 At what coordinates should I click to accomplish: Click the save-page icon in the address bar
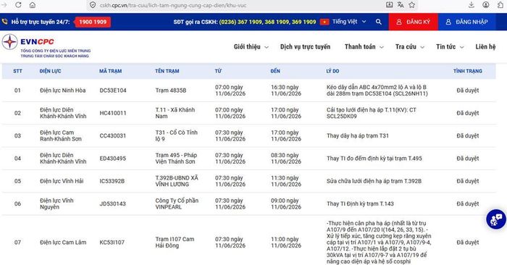(x=390, y=5)
